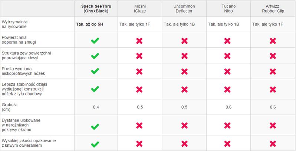Click the 'Tak, aż do 5H' cell
This screenshot has height=153, width=296.
[90, 24]
